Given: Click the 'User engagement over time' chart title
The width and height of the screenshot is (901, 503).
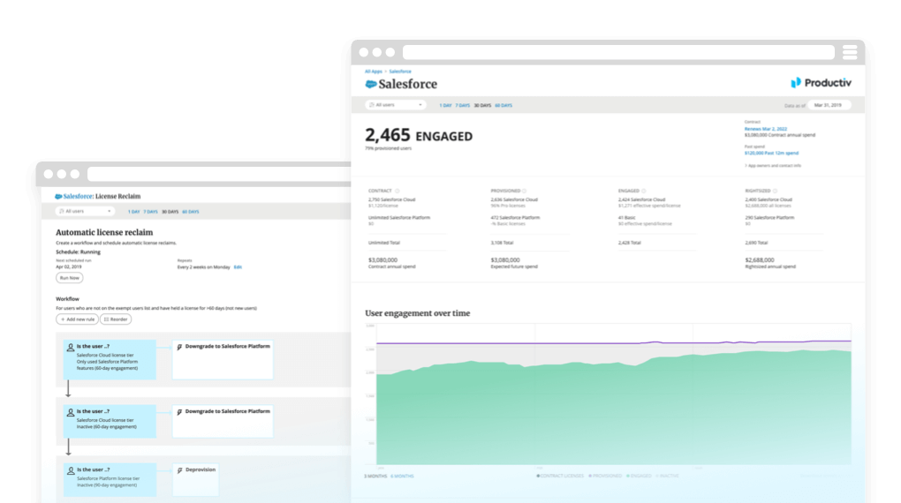Looking at the screenshot, I should pos(418,313).
